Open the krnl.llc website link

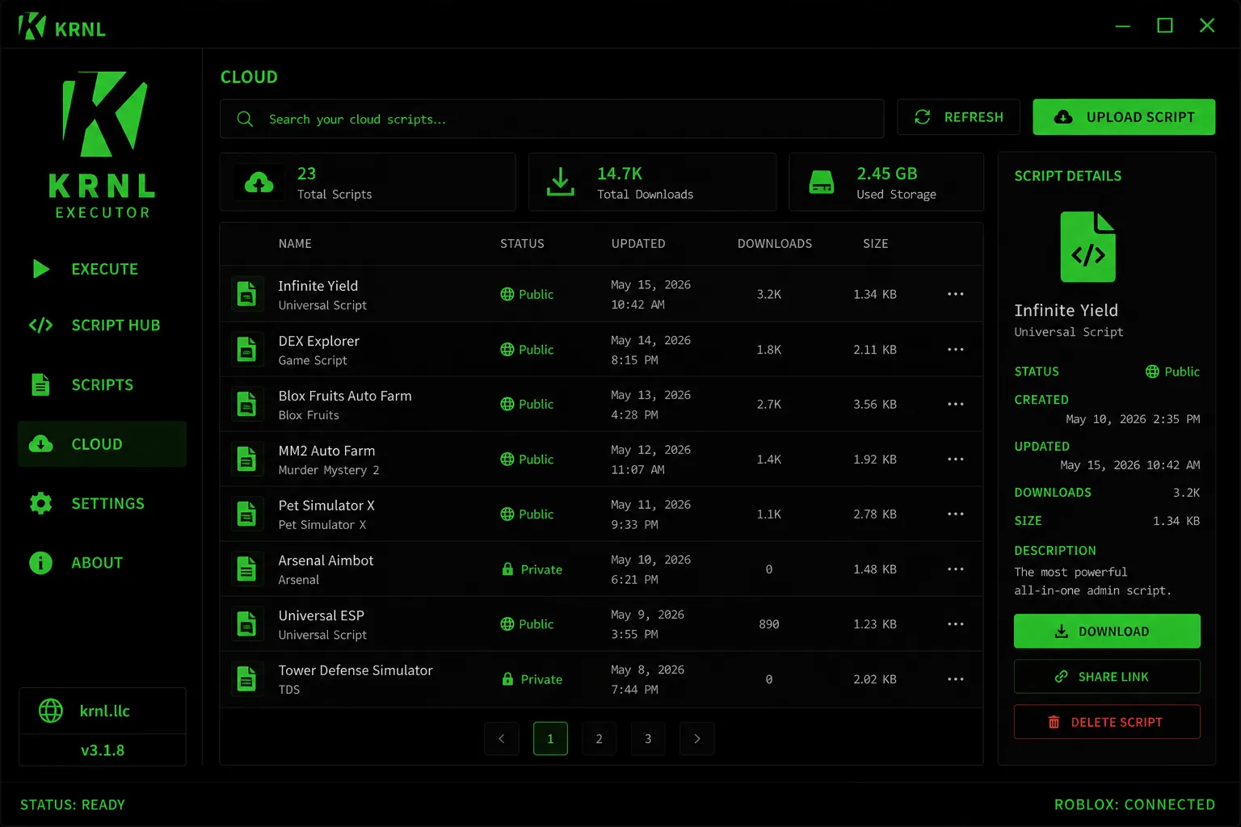[x=103, y=711]
